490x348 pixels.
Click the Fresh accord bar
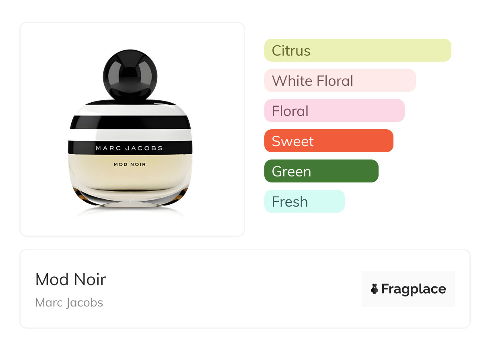coord(305,201)
